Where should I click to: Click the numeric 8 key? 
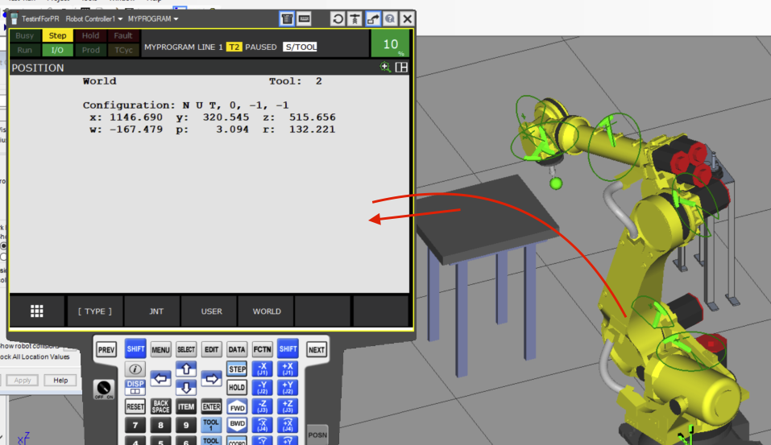click(161, 426)
